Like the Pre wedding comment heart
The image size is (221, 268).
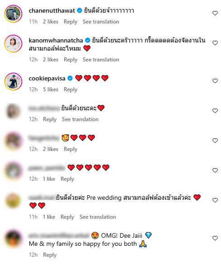(x=215, y=200)
